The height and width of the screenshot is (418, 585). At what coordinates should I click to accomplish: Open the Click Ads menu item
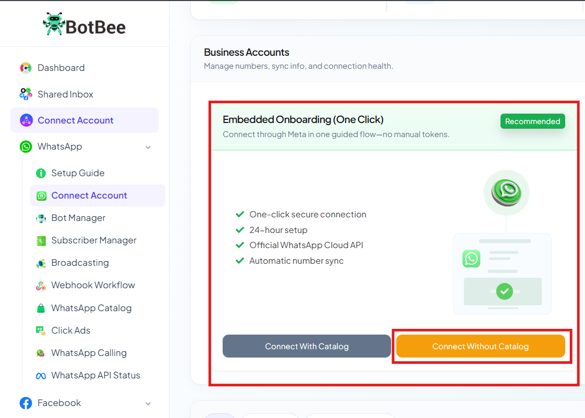71,330
